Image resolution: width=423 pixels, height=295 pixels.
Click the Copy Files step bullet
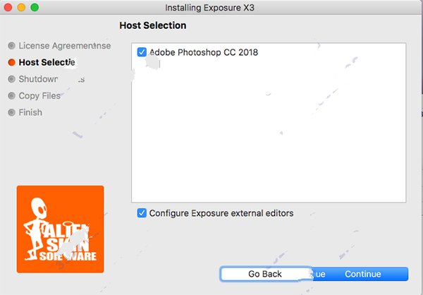tap(11, 96)
